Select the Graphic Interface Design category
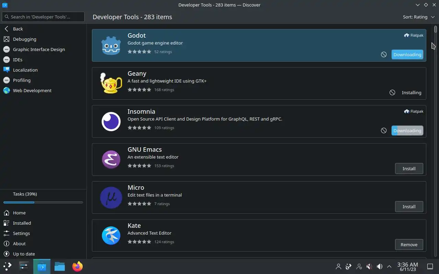Image resolution: width=439 pixels, height=274 pixels. (43, 49)
